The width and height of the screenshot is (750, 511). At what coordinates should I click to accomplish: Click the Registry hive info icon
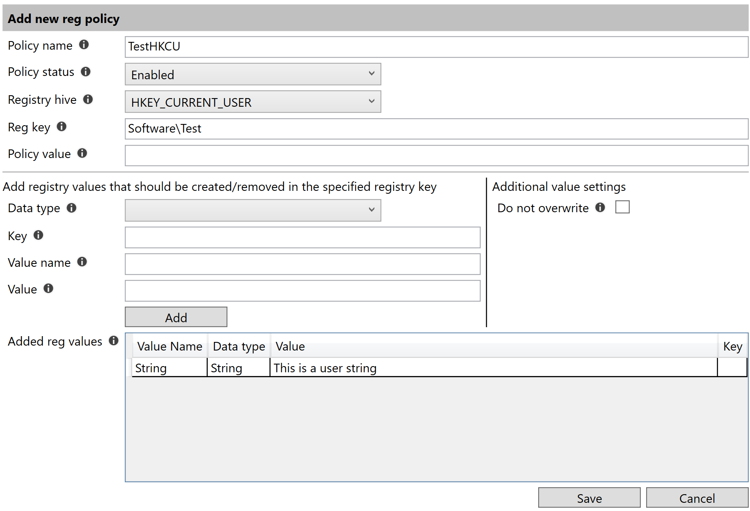[x=88, y=99]
